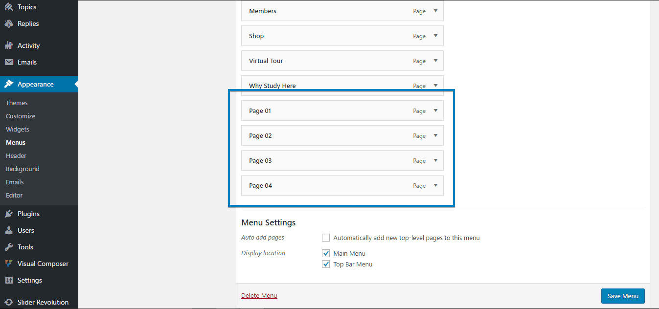Click the Visual Composer icon
This screenshot has height=309, width=659.
coord(9,264)
